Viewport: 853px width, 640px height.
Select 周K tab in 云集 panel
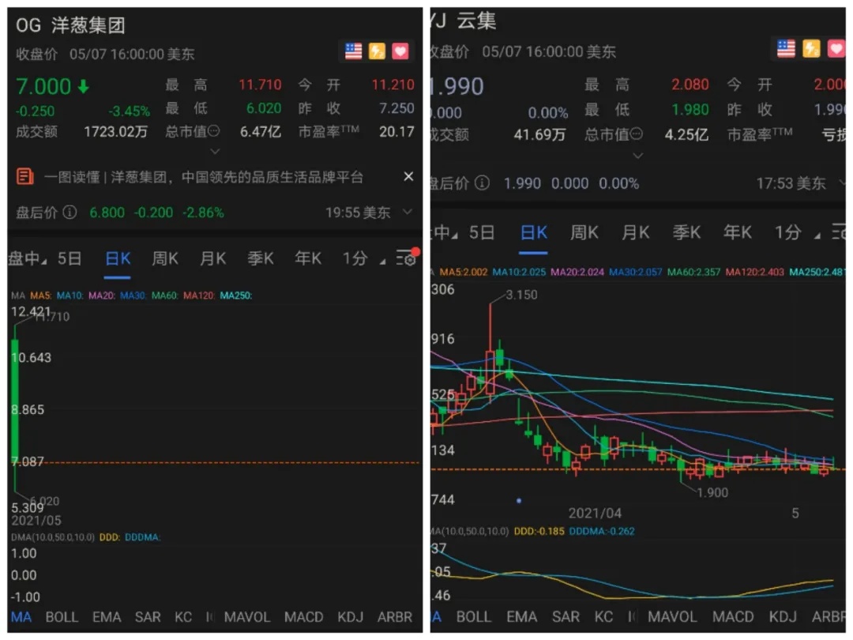coord(584,233)
